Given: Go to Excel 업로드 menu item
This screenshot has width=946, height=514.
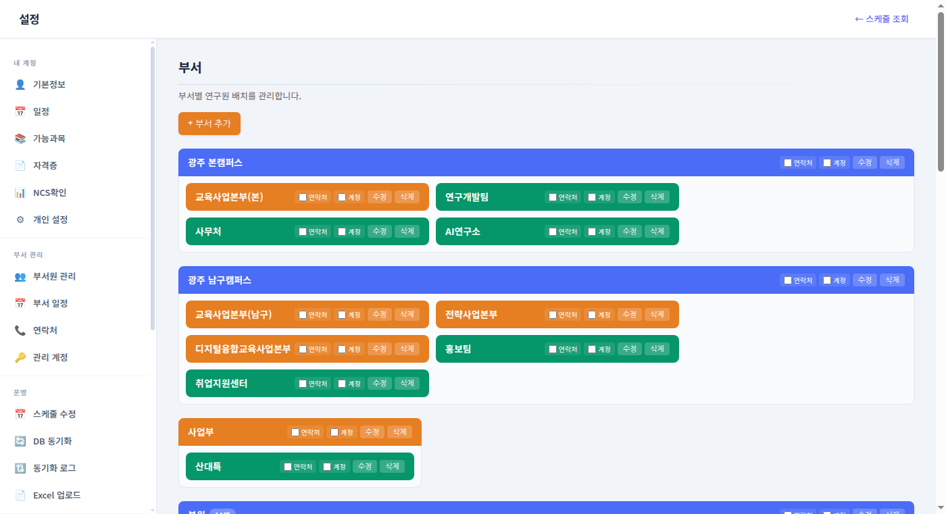Looking at the screenshot, I should pyautogui.click(x=57, y=495).
